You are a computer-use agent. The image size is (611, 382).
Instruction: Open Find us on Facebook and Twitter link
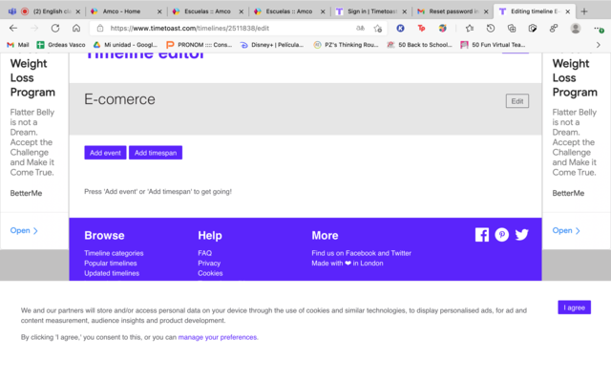pos(361,253)
